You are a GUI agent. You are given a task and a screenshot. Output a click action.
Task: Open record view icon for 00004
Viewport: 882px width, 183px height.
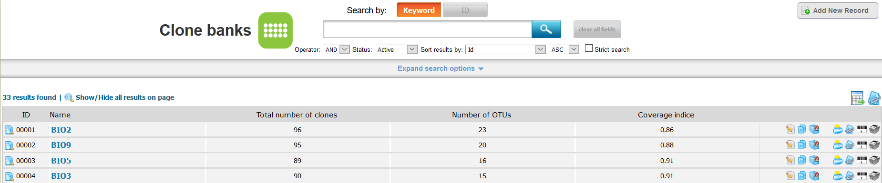(x=9, y=176)
